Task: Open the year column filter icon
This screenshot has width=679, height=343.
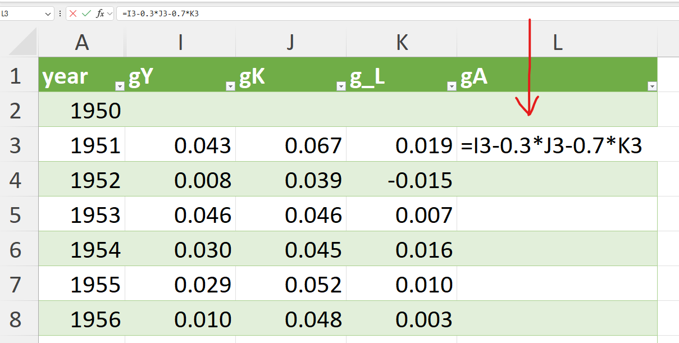Action: point(119,86)
